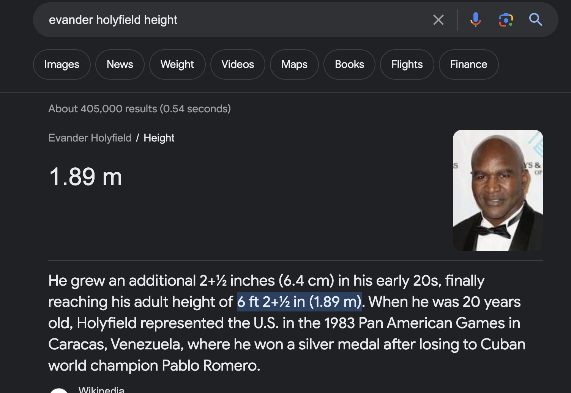This screenshot has height=393, width=571.
Task: Start voice search with microphone icon
Action: [x=475, y=20]
